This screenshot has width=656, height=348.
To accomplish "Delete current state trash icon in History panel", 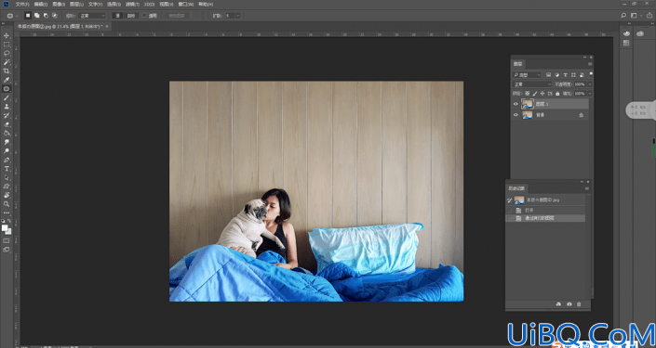I will [x=579, y=304].
